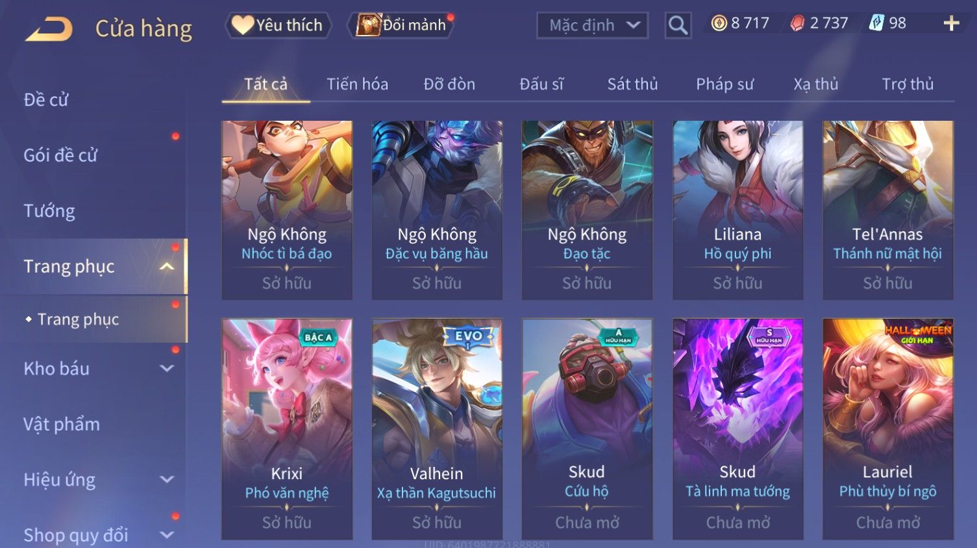Tap the plus icon to add currency
This screenshot has width=977, height=548.
click(x=951, y=24)
